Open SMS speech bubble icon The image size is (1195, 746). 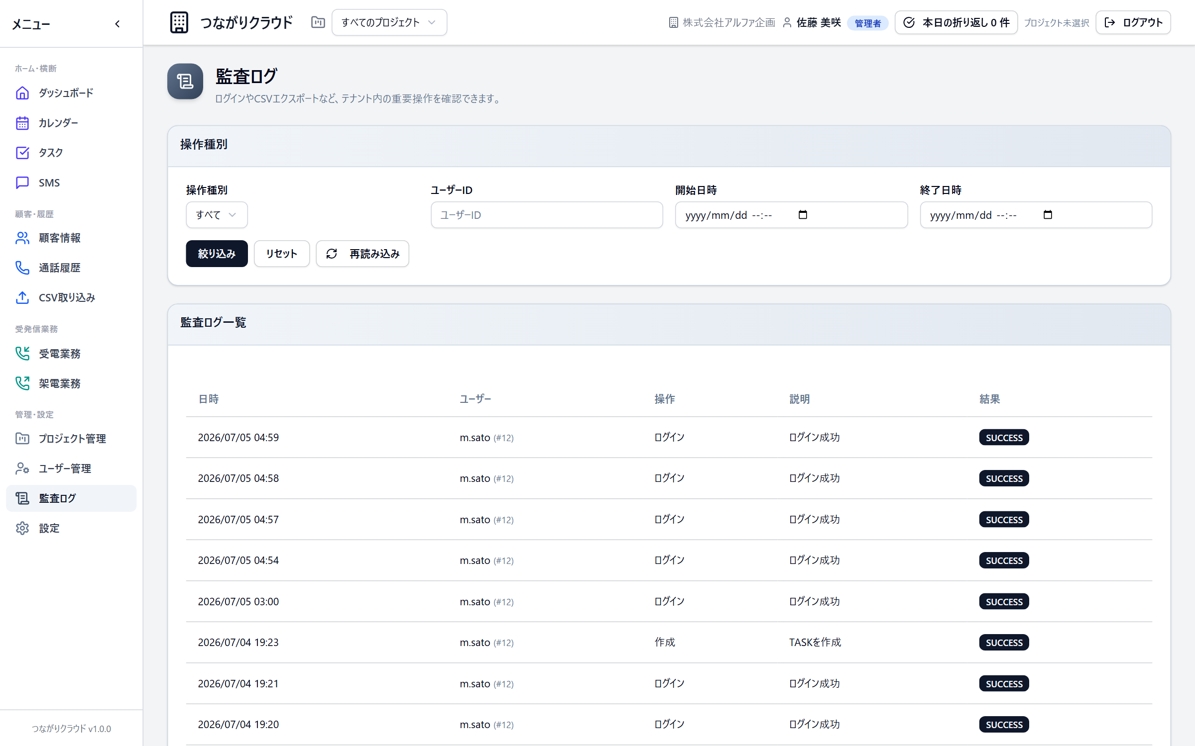click(22, 183)
